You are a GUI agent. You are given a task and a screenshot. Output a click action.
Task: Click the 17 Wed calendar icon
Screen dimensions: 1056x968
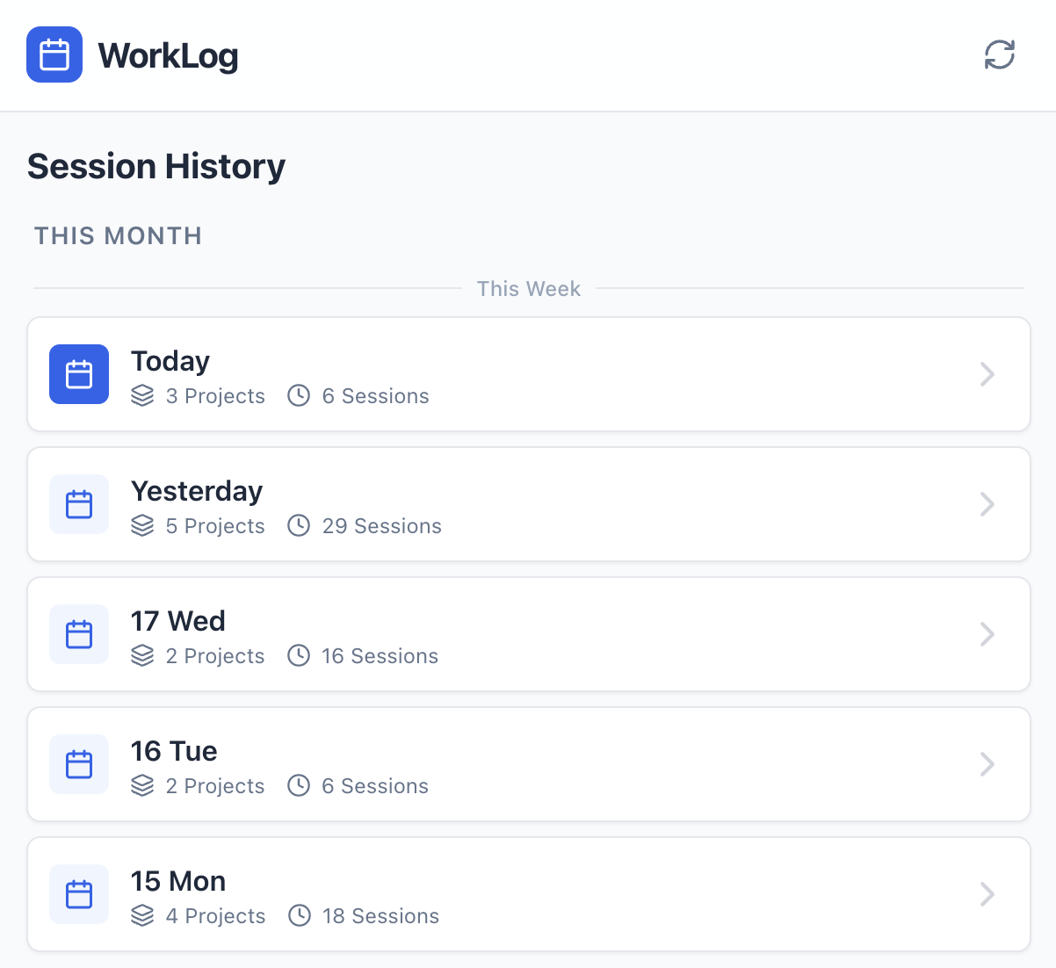pyautogui.click(x=79, y=634)
